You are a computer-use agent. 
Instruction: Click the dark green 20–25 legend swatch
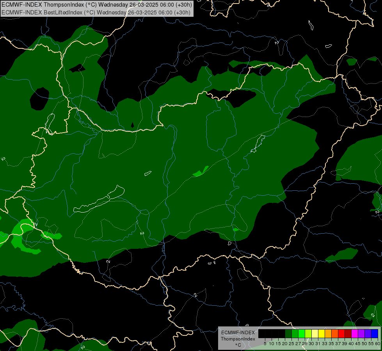click(x=288, y=333)
